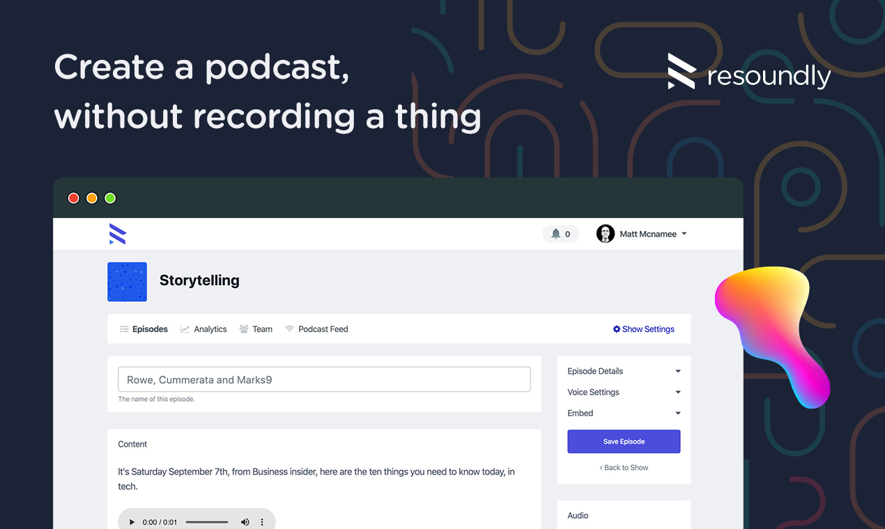Viewport: 885px width, 529px height.
Task: Click the Save Episode button
Action: 624,441
